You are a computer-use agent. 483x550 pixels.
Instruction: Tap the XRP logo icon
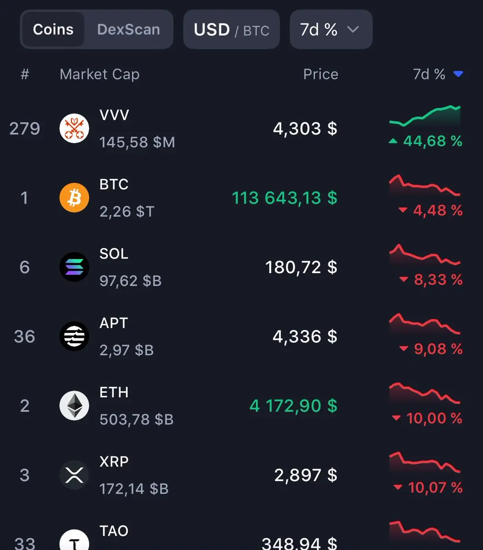[x=74, y=475]
